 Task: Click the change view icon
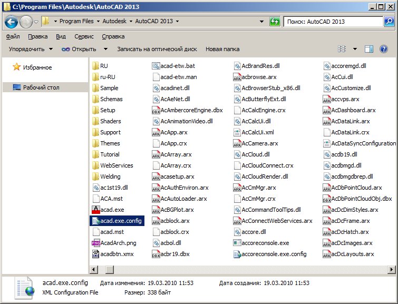tap(342, 49)
